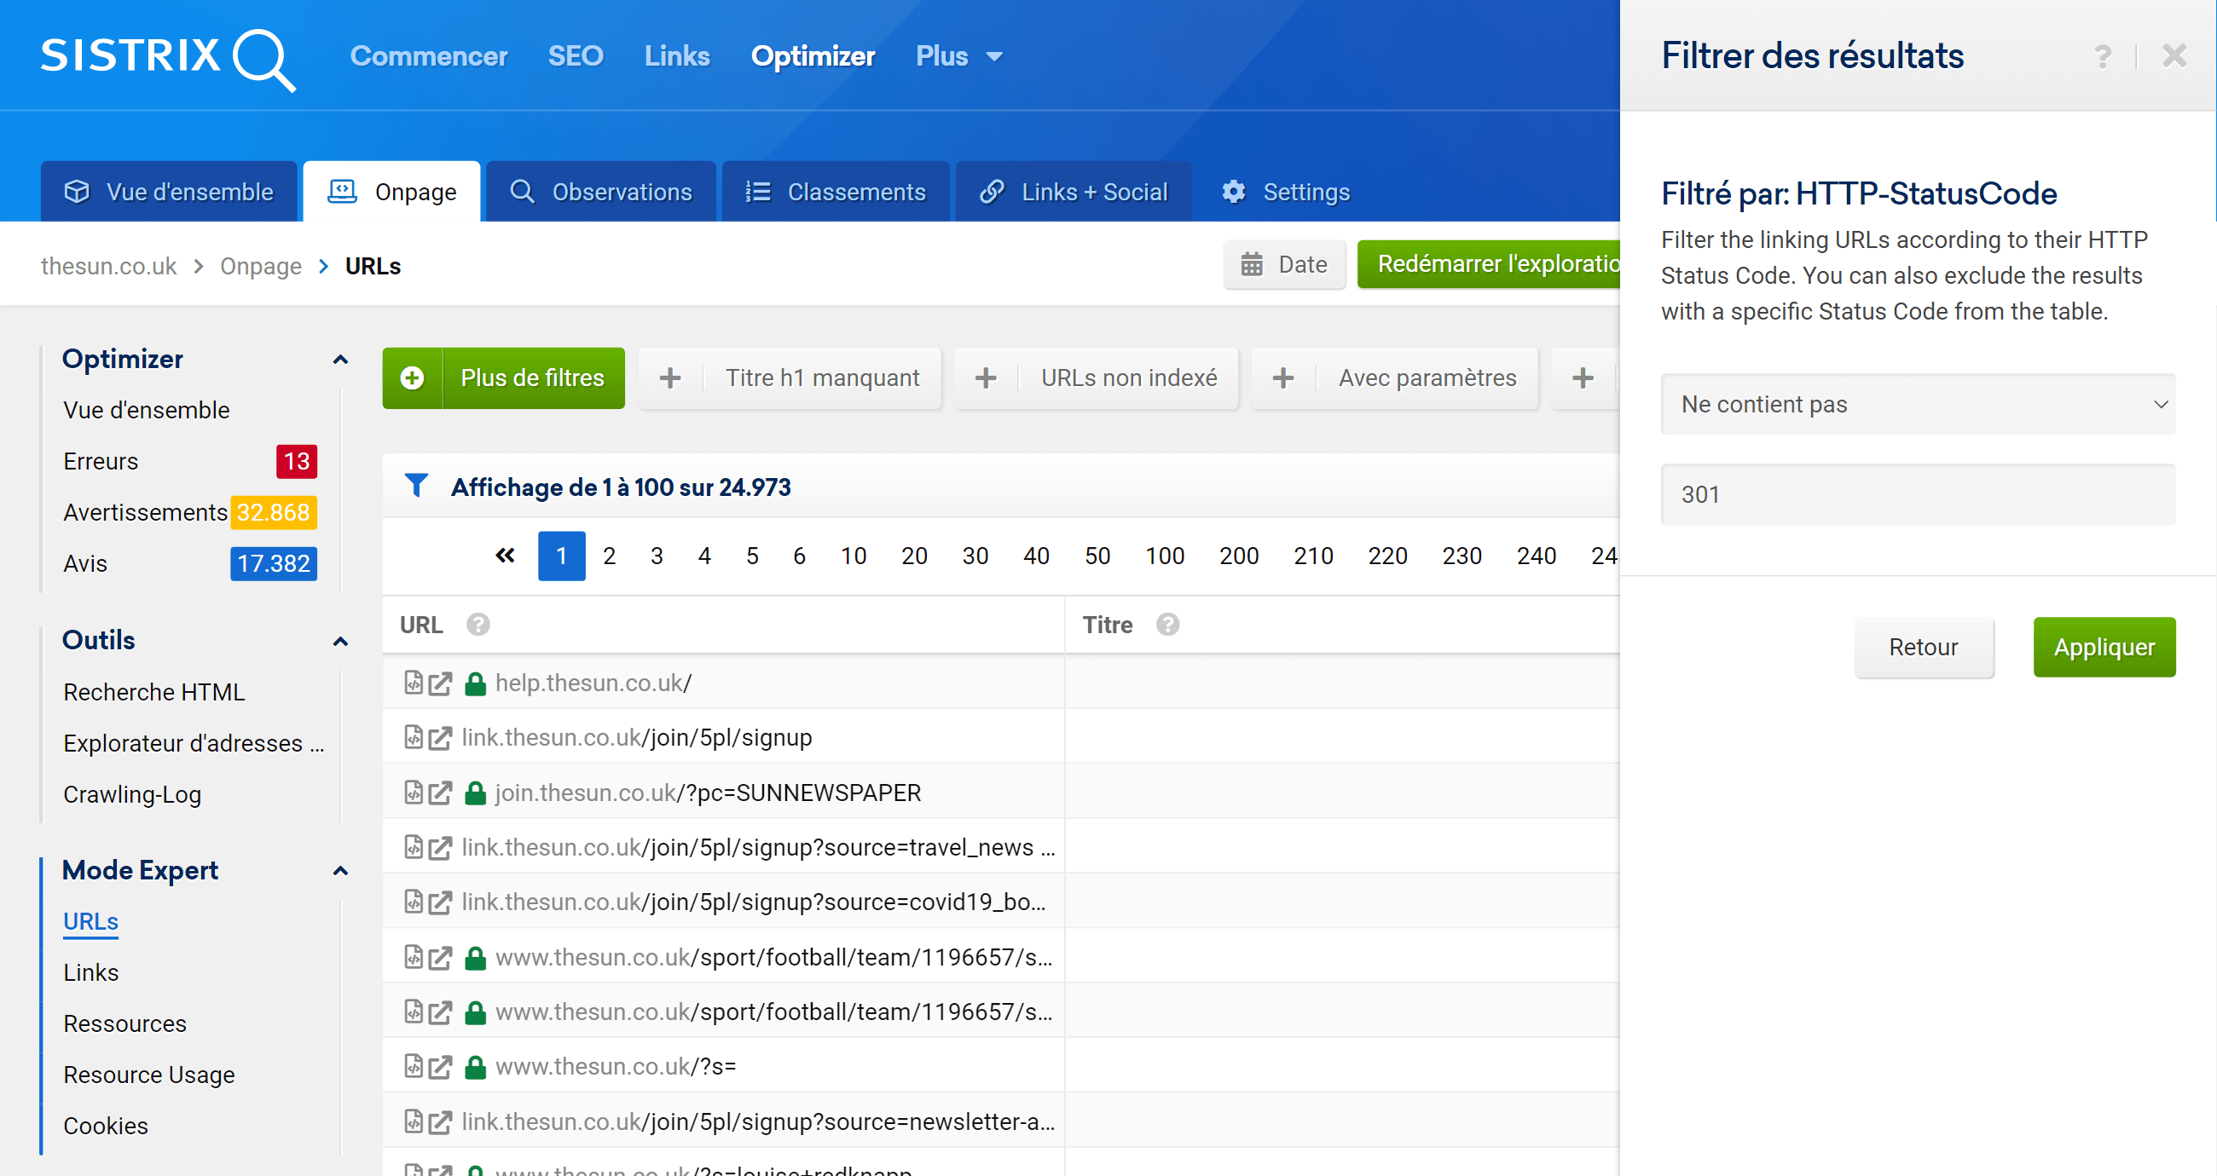This screenshot has width=2217, height=1176.
Task: Click the lock icon on help.thesun.co.uk/ row
Action: click(x=475, y=684)
